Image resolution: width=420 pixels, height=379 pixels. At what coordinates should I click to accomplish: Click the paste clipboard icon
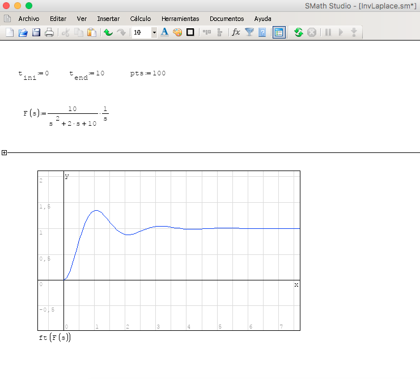click(91, 32)
